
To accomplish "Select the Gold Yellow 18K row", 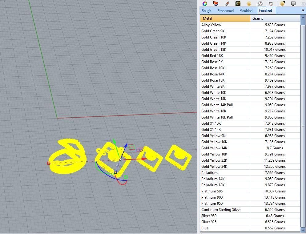I will 250,154.
